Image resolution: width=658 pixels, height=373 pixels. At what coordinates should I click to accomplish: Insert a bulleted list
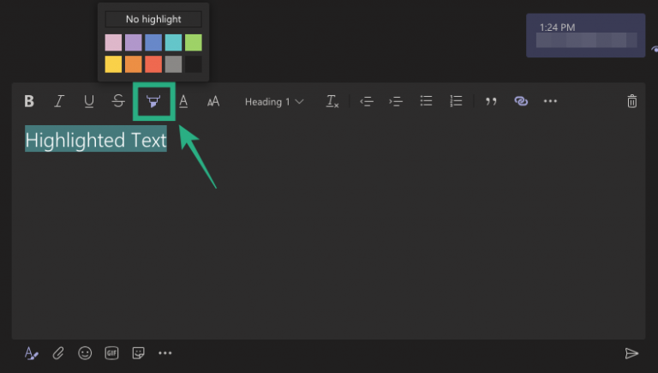[x=426, y=101]
